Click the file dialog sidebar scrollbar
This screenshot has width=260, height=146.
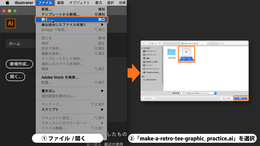(x=162, y=65)
